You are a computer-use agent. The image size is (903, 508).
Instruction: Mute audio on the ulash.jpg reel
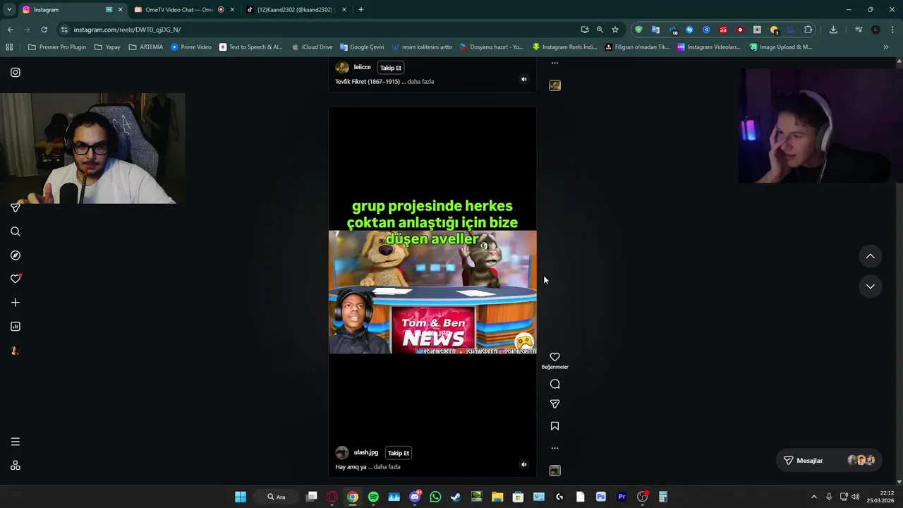pyautogui.click(x=523, y=464)
